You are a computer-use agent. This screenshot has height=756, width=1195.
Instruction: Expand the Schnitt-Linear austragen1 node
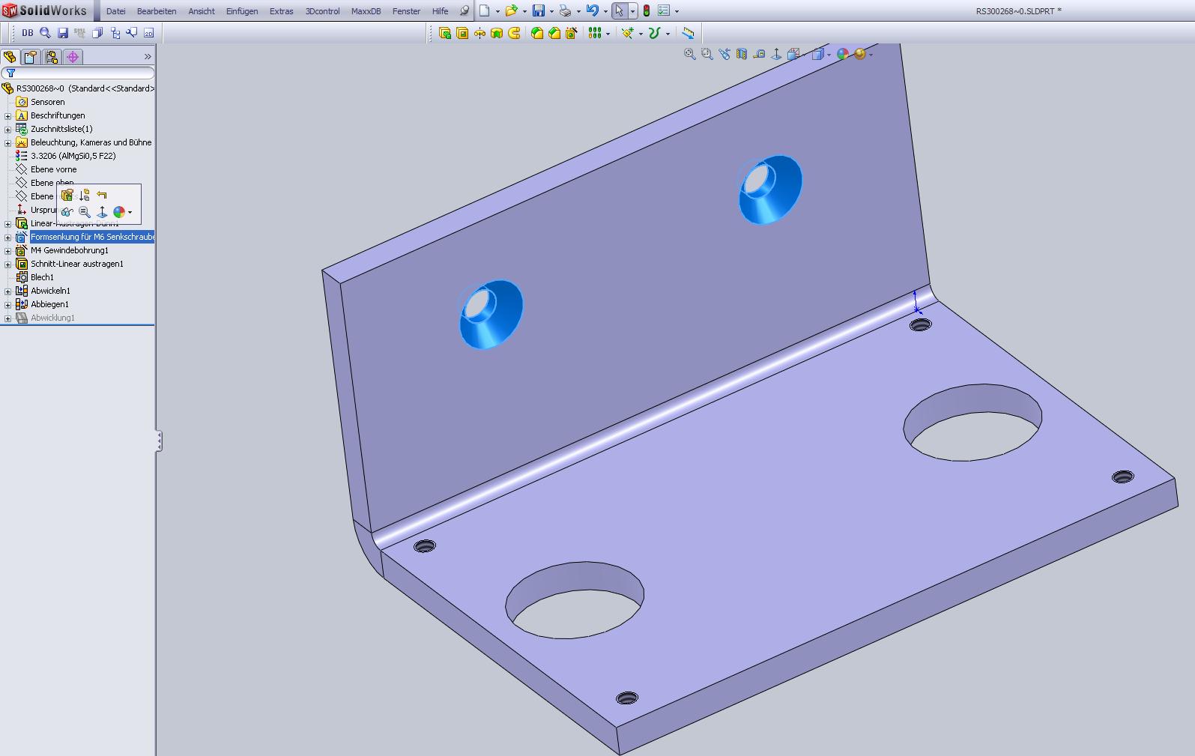click(x=8, y=264)
